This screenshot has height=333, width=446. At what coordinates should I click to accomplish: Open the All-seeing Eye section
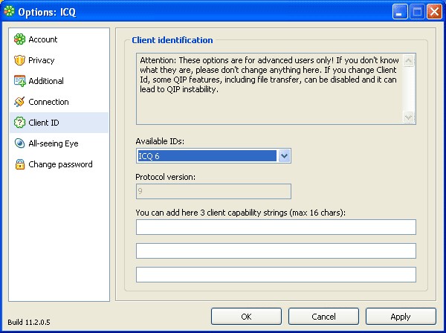[x=59, y=143]
